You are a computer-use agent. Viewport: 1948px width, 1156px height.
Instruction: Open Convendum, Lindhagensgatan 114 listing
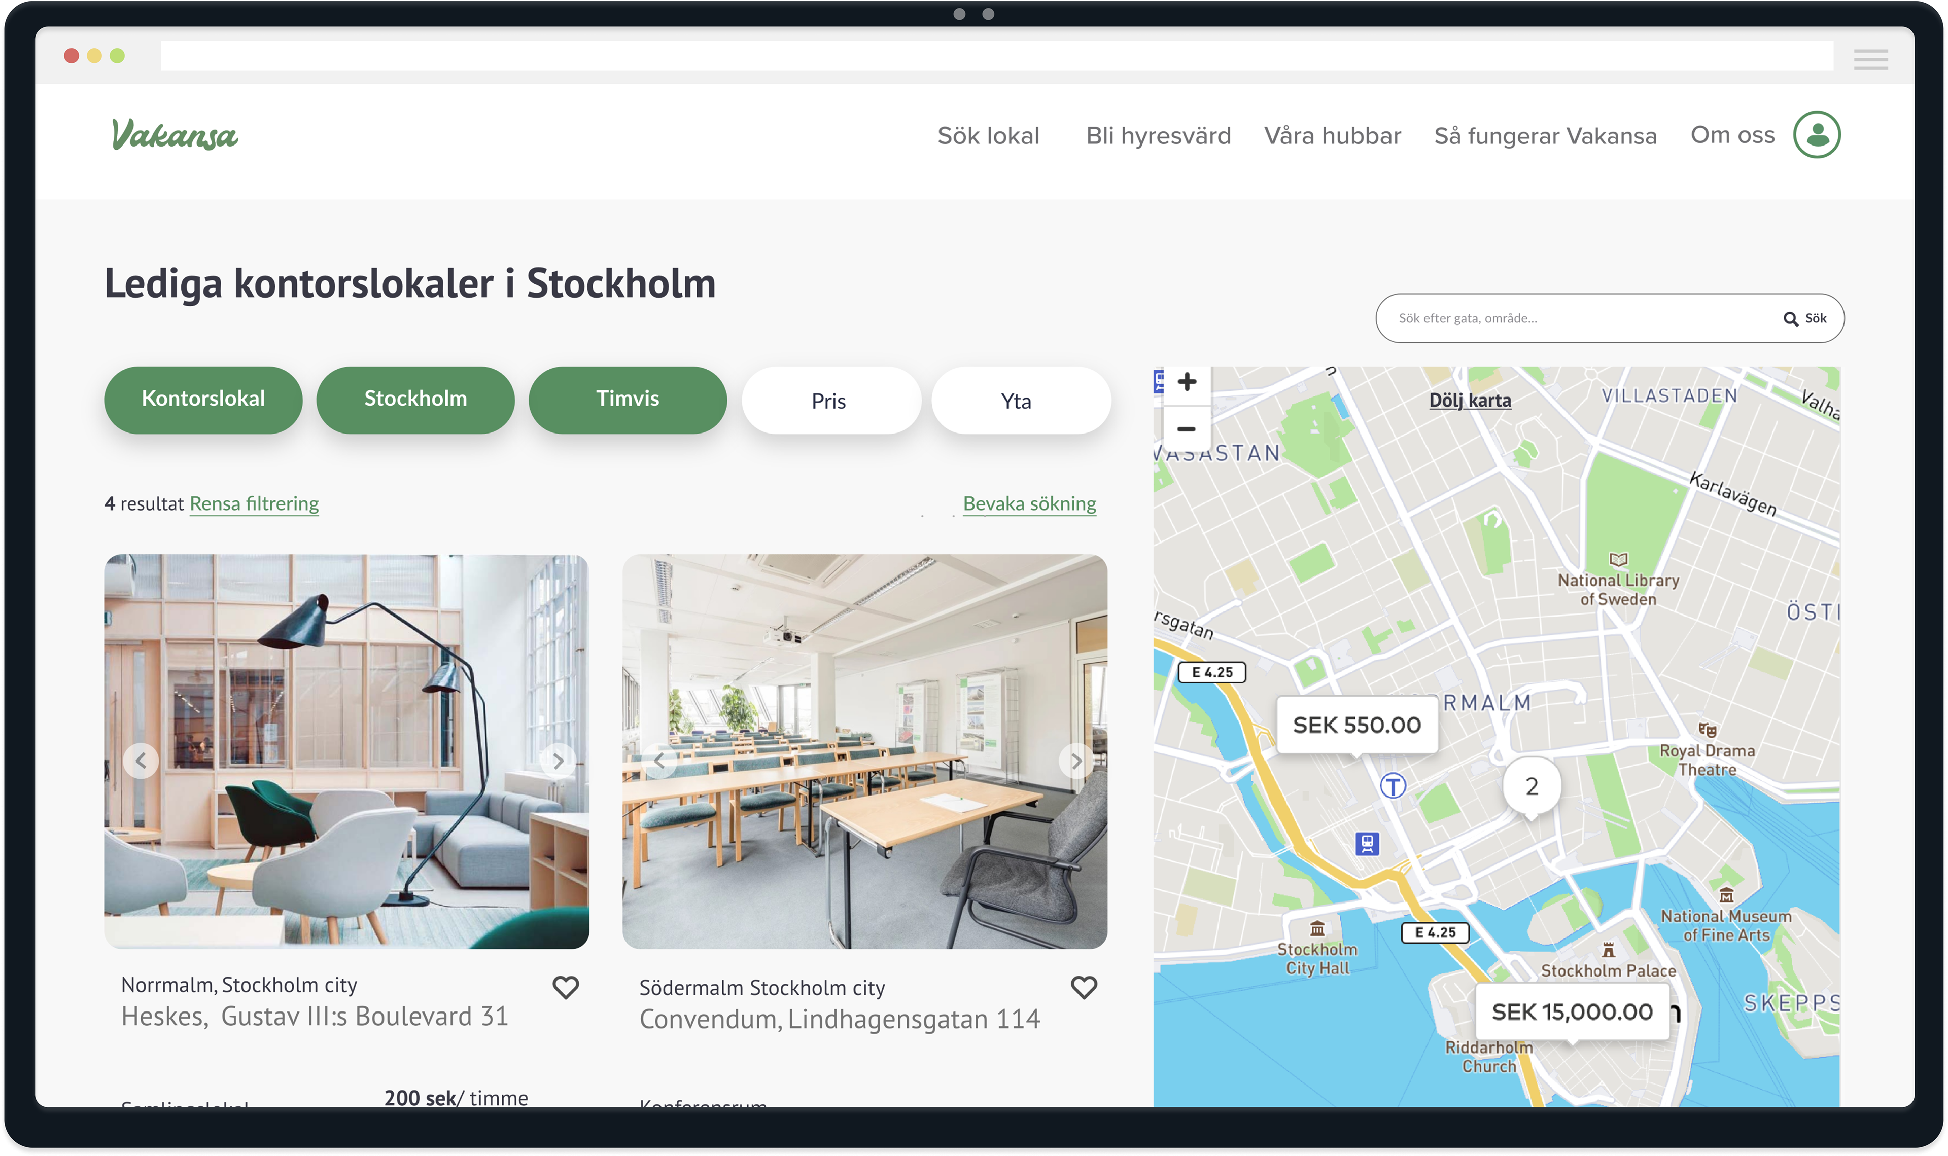coord(839,1020)
